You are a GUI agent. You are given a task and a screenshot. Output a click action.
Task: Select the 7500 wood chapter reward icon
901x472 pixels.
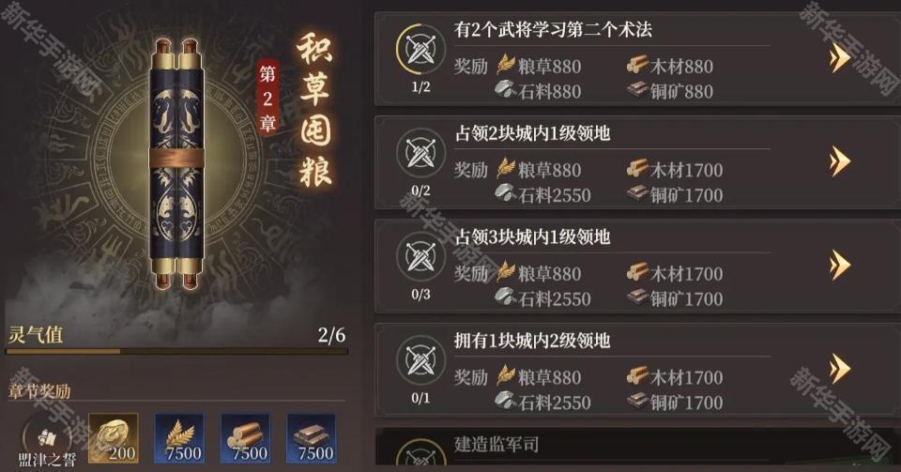tap(245, 437)
